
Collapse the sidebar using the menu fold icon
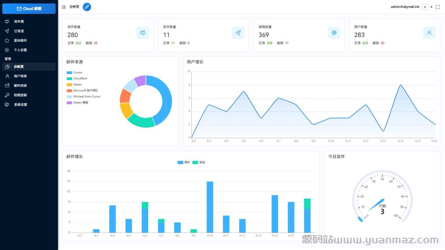pyautogui.click(x=64, y=7)
